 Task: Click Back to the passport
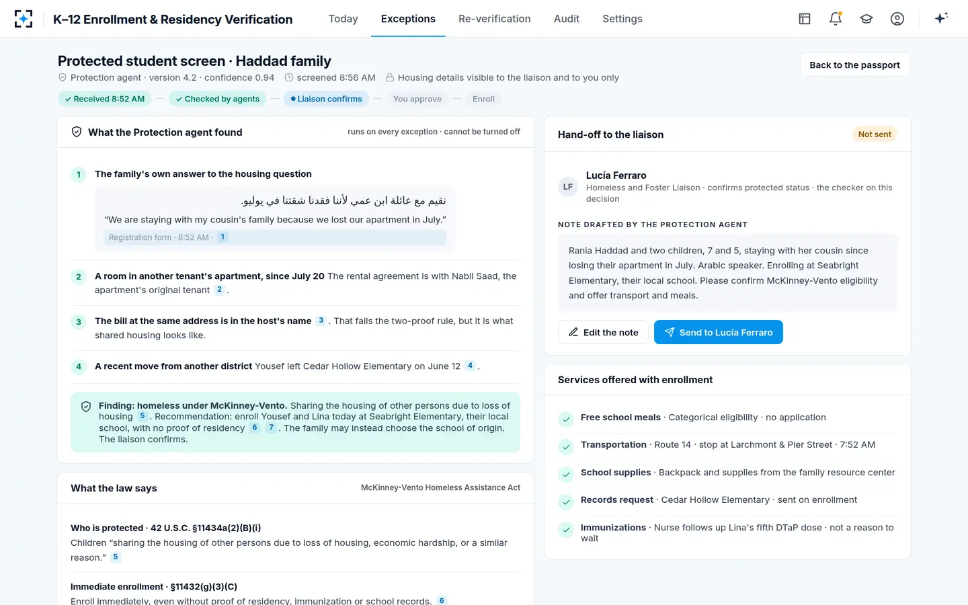point(854,65)
